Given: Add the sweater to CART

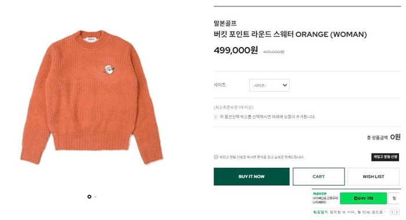Looking at the screenshot, I should click(319, 177).
